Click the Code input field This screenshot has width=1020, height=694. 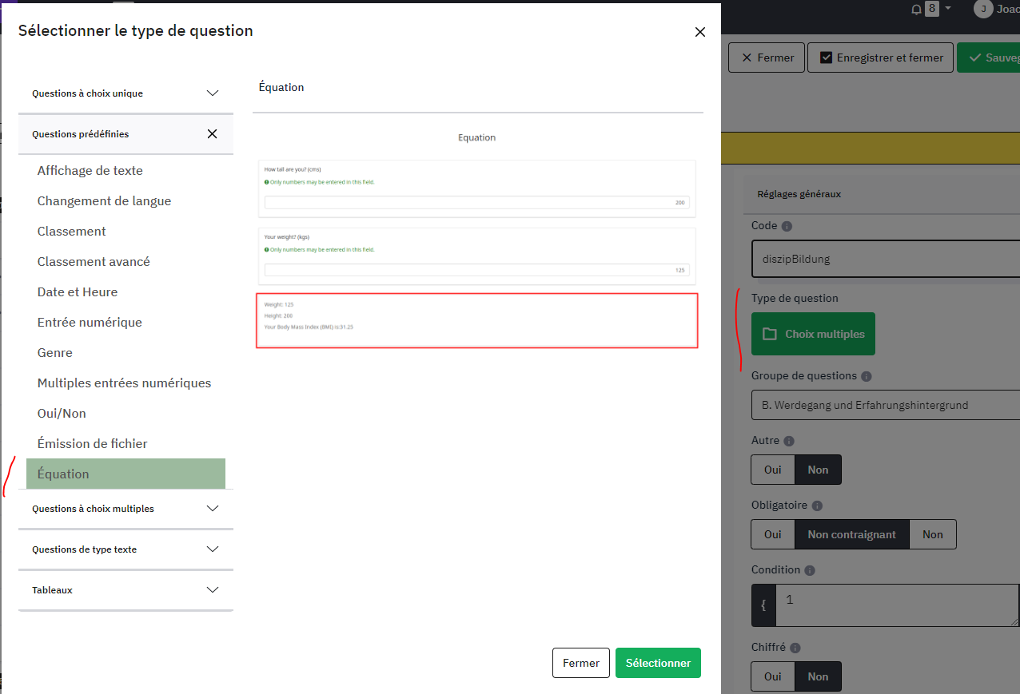[885, 260]
